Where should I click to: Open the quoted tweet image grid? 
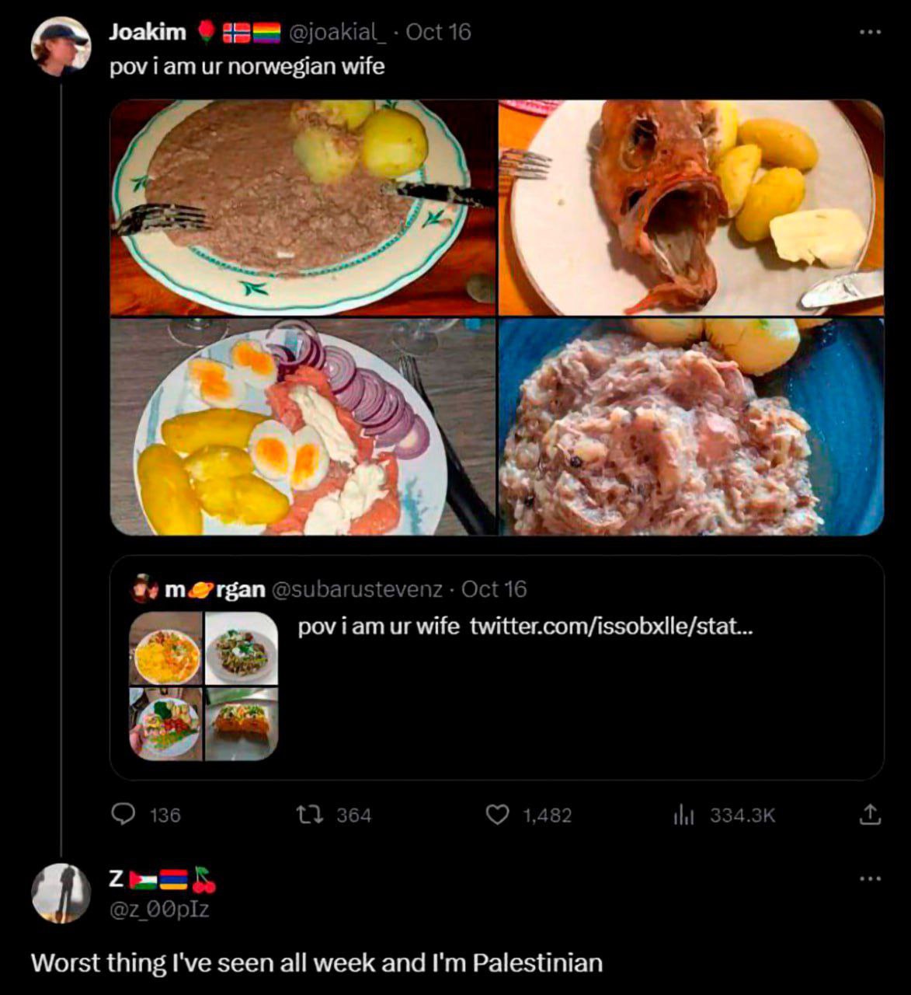tap(203, 686)
